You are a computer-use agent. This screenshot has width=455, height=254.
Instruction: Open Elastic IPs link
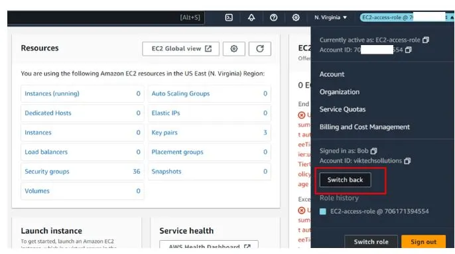point(166,113)
